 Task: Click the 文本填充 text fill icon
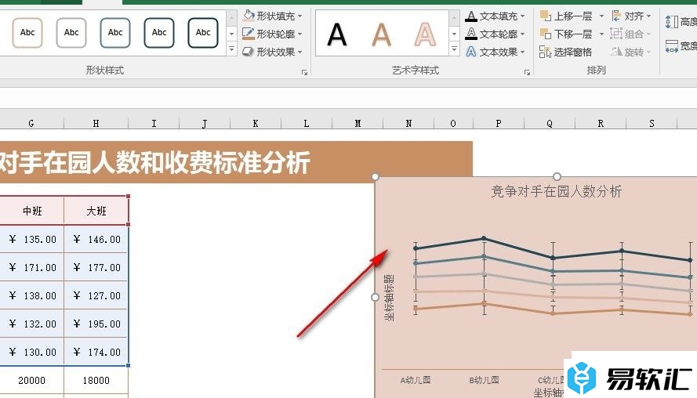[471, 16]
